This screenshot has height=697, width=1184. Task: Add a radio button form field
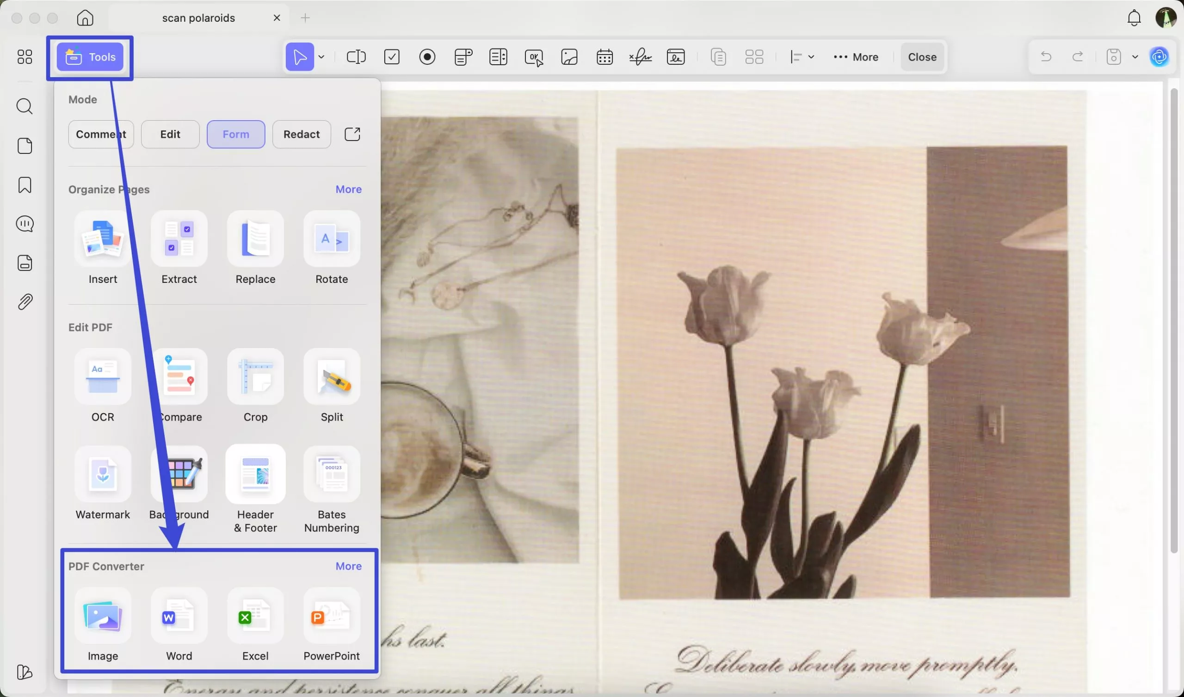[427, 57]
